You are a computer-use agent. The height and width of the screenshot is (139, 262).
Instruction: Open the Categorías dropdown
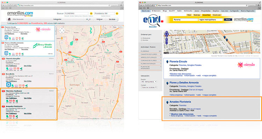point(58,19)
